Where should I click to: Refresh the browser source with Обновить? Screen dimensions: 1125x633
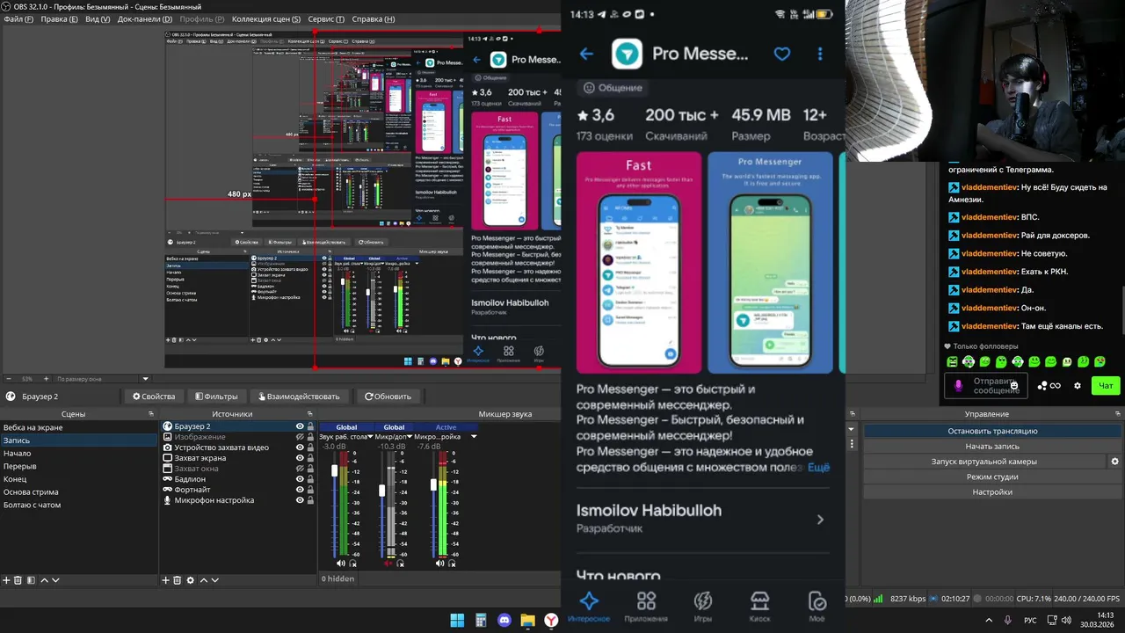coord(388,397)
